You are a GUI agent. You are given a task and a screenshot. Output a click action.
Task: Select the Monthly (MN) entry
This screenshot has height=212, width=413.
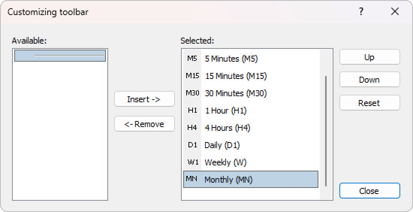(251, 179)
